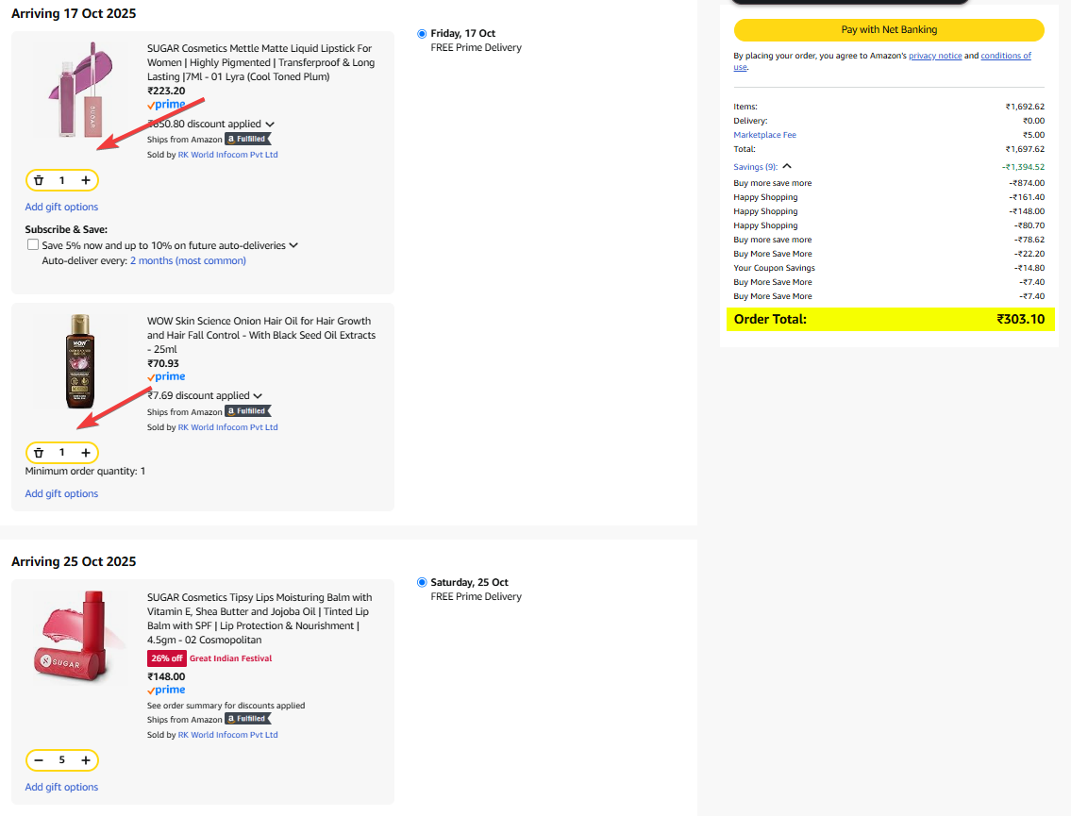Viewport: 1071px width, 816px height.
Task: Remove WOW Onion Hair Oil via trash icon
Action: coord(39,453)
